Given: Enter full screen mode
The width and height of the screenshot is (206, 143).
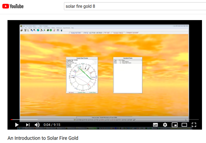Looking at the screenshot, I should click(x=194, y=125).
